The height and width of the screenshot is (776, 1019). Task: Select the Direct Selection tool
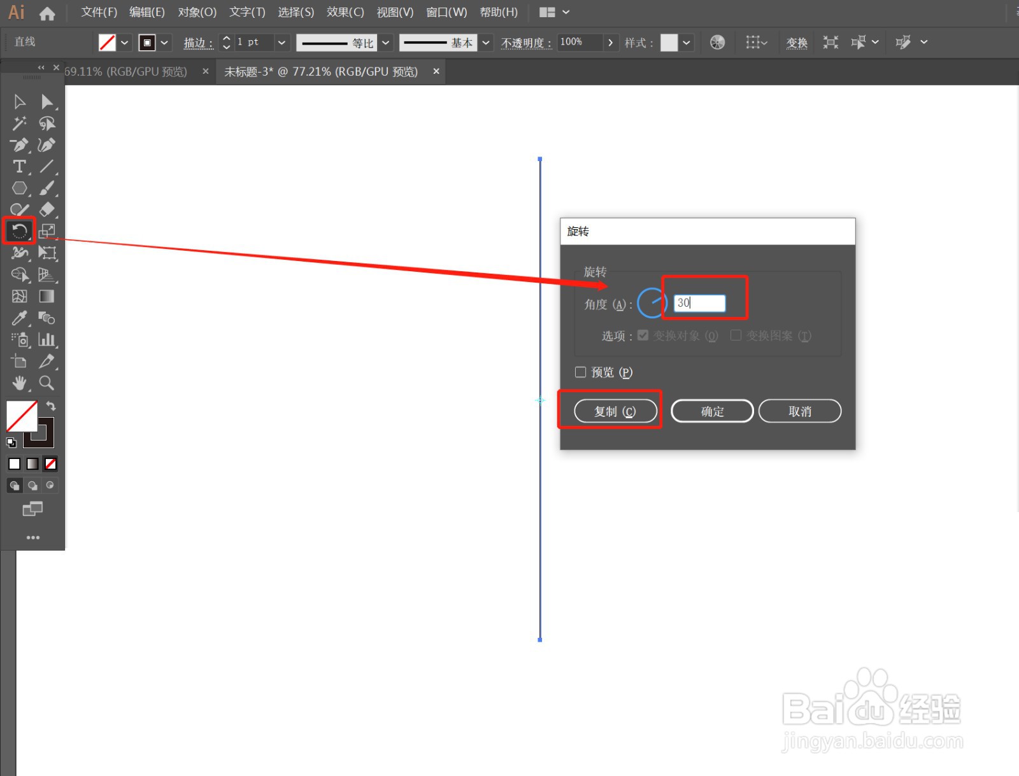pos(47,102)
